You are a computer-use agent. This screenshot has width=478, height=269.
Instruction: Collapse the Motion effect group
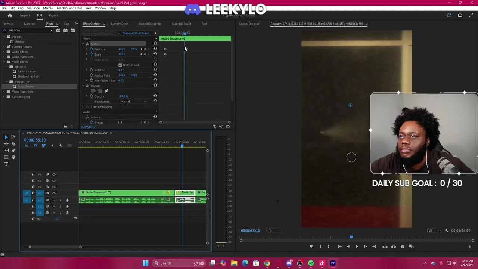[83, 44]
